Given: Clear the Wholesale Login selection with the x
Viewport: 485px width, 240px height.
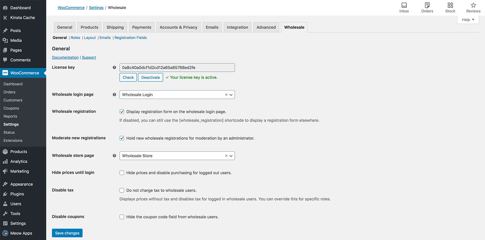Looking at the screenshot, I should 226,95.
